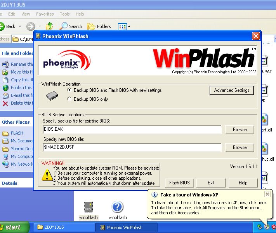Click the hLc.dll file icon in Explorer
Screen dimensions: 276x233
click(x=264, y=149)
